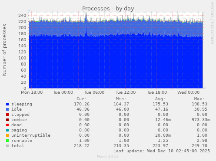
Task: Click total average value 223.97
Action: click(x=160, y=146)
